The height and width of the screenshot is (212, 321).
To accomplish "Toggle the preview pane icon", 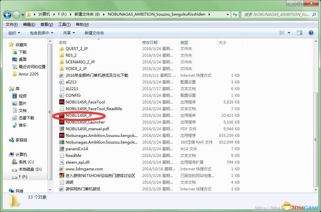I will 300,33.
